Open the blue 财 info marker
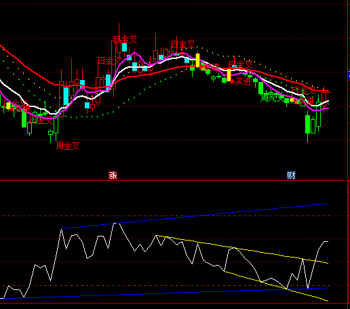 click(x=291, y=176)
